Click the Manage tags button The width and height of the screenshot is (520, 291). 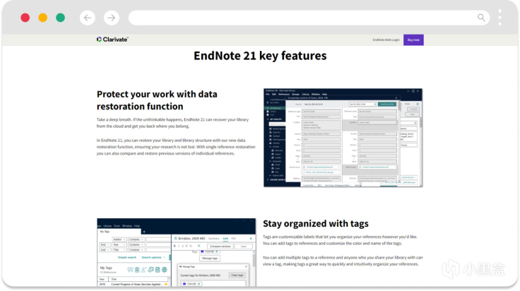209,258
